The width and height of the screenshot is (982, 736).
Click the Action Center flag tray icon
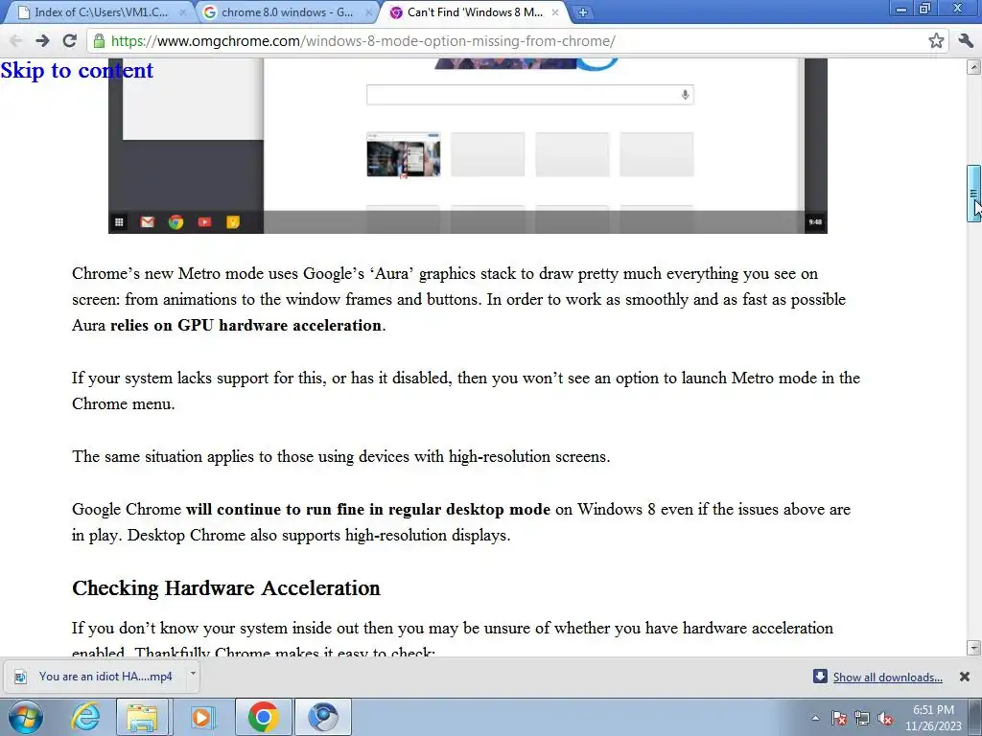[839, 719]
